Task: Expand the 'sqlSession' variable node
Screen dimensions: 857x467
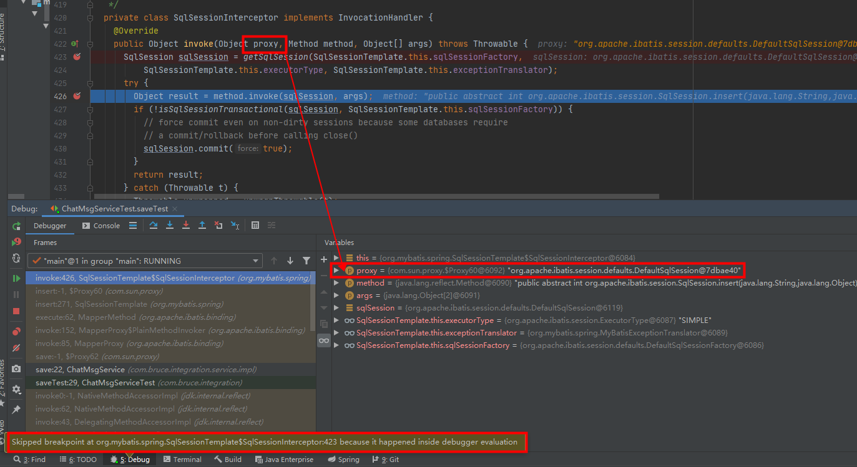Action: tap(337, 307)
